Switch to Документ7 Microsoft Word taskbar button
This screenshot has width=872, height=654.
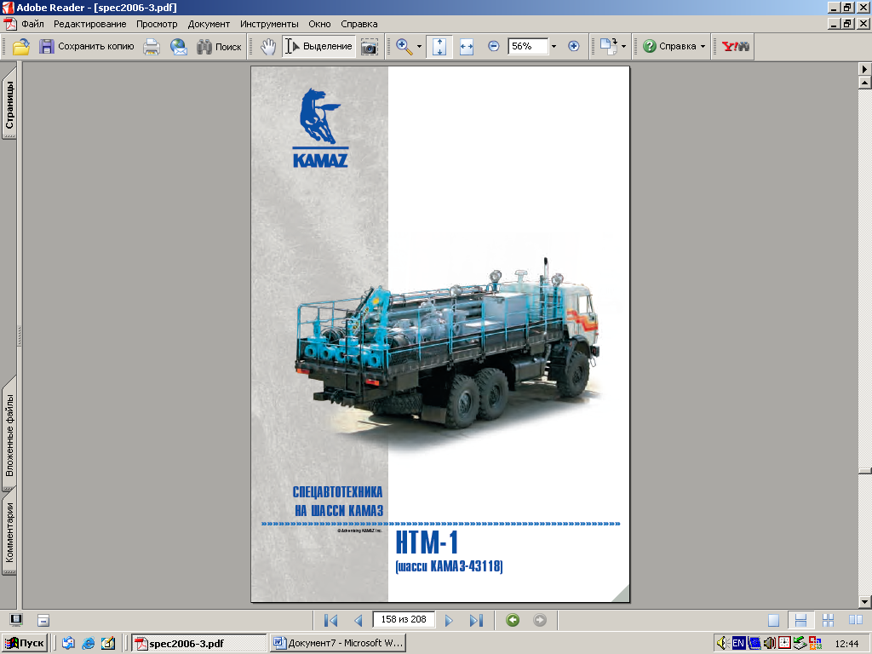(338, 644)
